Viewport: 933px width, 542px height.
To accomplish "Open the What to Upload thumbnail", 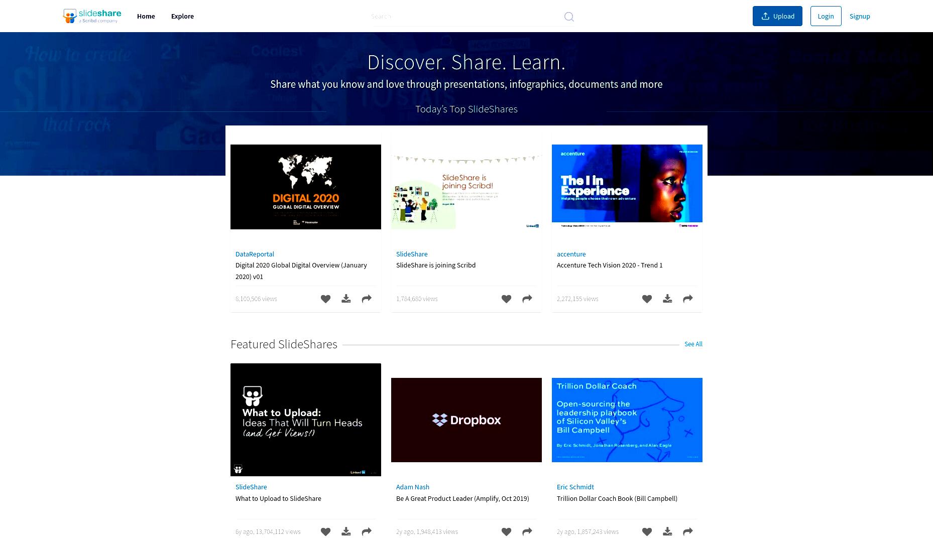I will [x=306, y=420].
